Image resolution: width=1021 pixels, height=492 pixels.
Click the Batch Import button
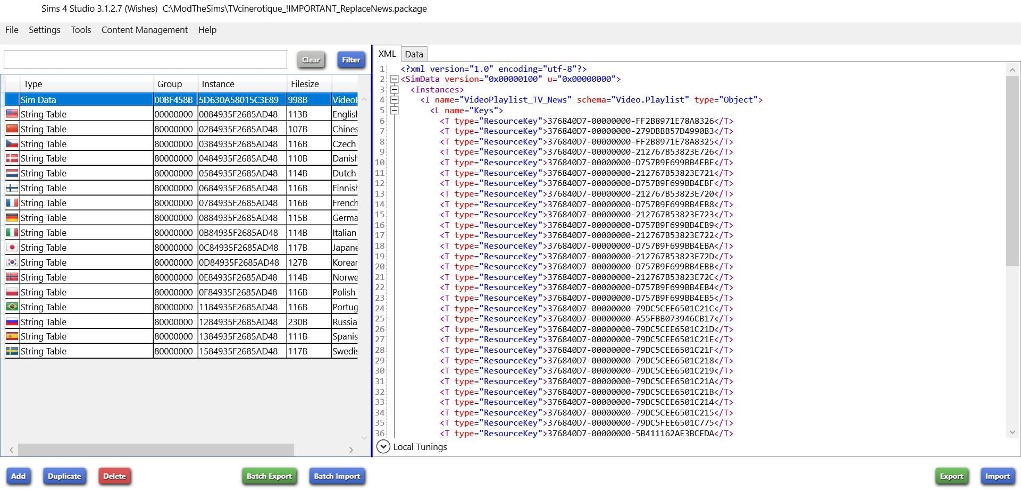337,476
